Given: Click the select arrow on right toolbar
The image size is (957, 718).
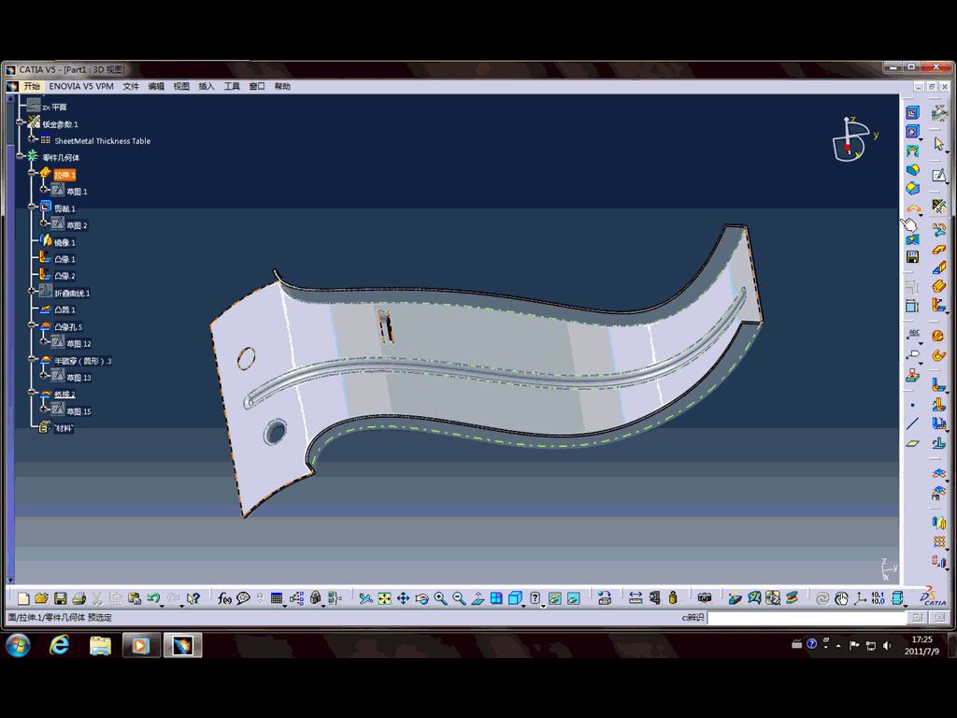Looking at the screenshot, I should (938, 144).
